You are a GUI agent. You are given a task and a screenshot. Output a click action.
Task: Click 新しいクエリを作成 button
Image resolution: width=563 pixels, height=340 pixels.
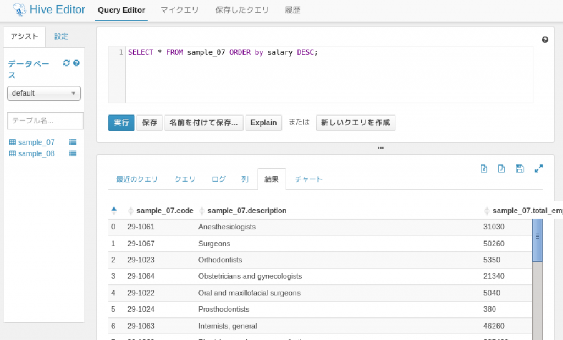point(356,123)
